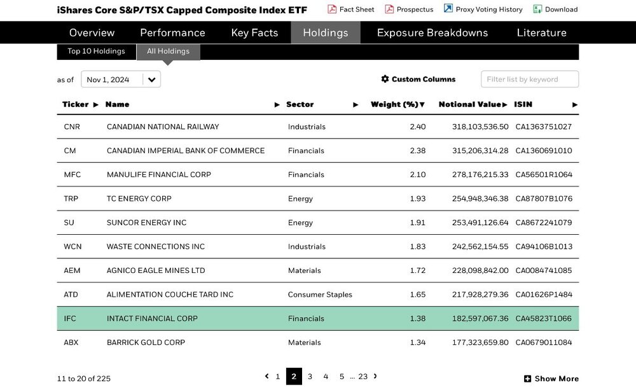Switch to Top 10 Holdings sub-tab
Screen dimensions: 636x390
pyautogui.click(x=97, y=51)
